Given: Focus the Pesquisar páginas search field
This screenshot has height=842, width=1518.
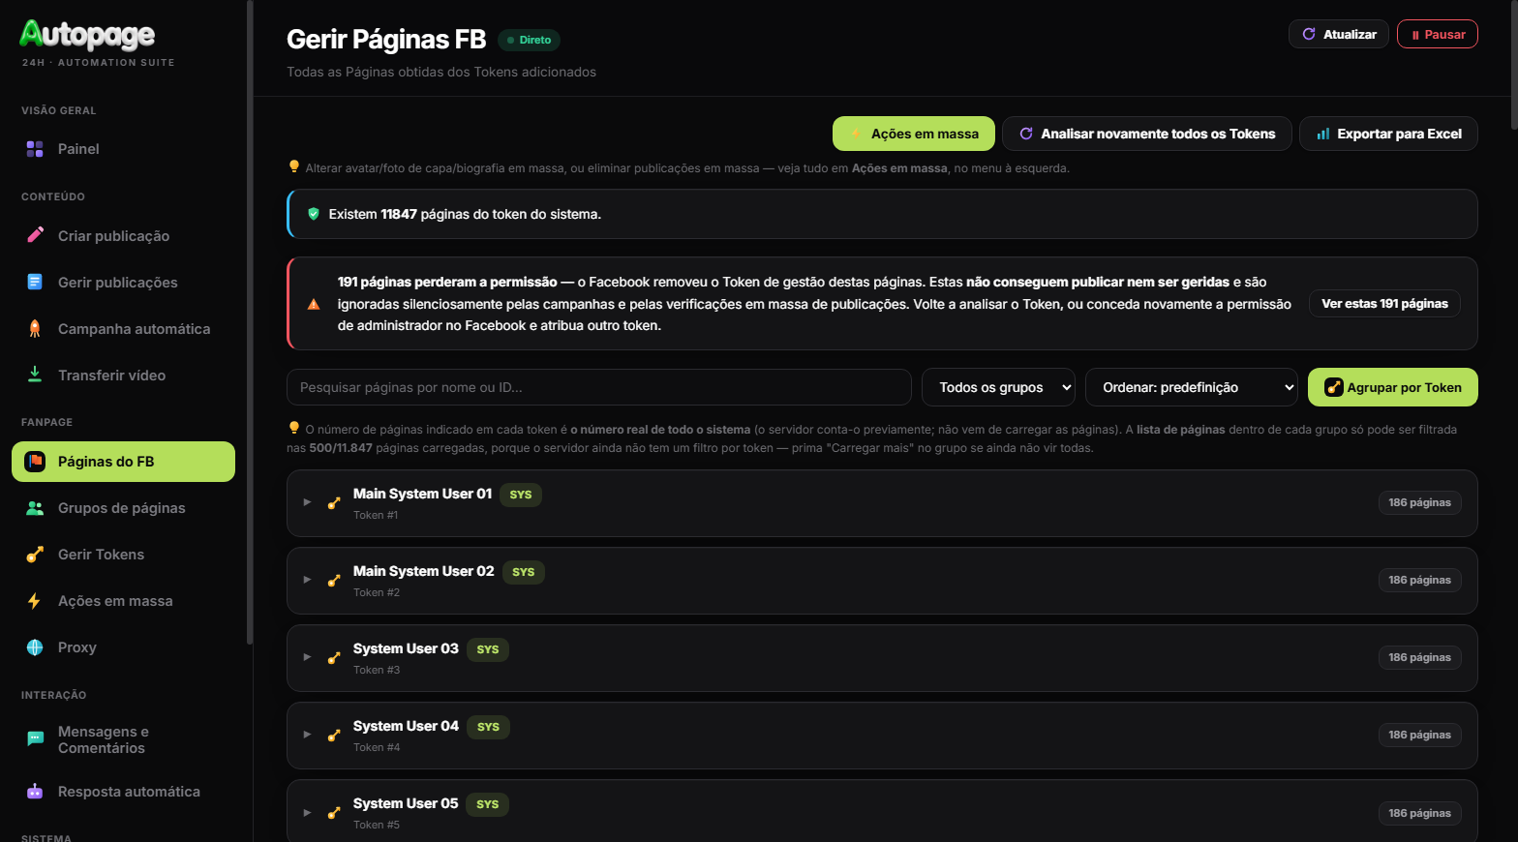Looking at the screenshot, I should point(599,387).
